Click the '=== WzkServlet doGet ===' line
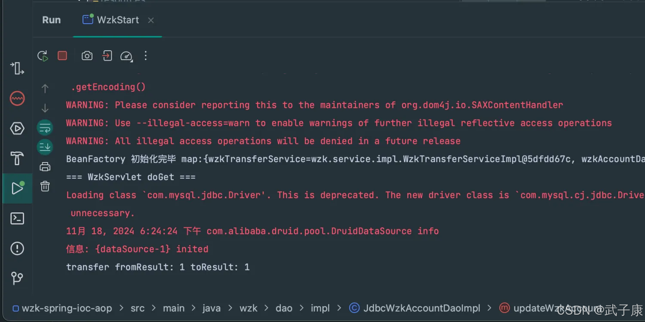 (x=131, y=177)
